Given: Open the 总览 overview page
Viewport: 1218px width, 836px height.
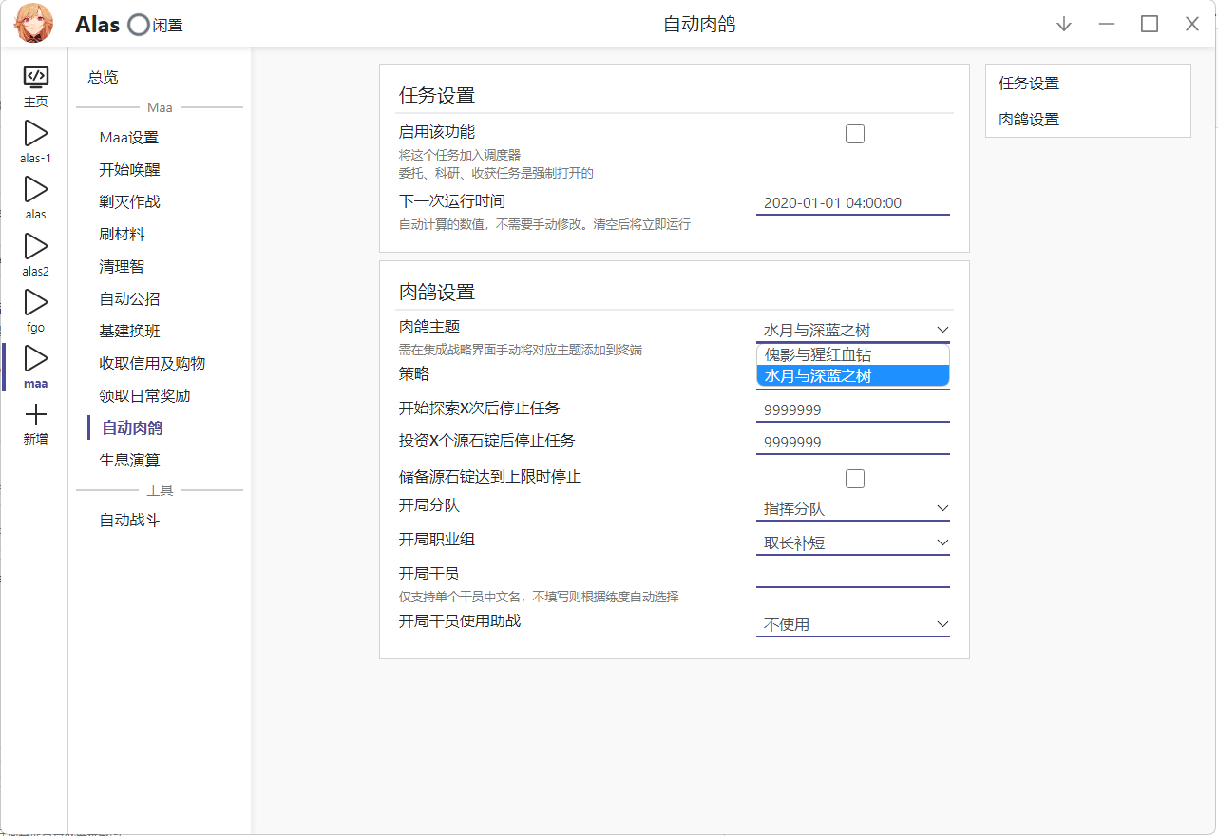Looking at the screenshot, I should pyautogui.click(x=102, y=77).
